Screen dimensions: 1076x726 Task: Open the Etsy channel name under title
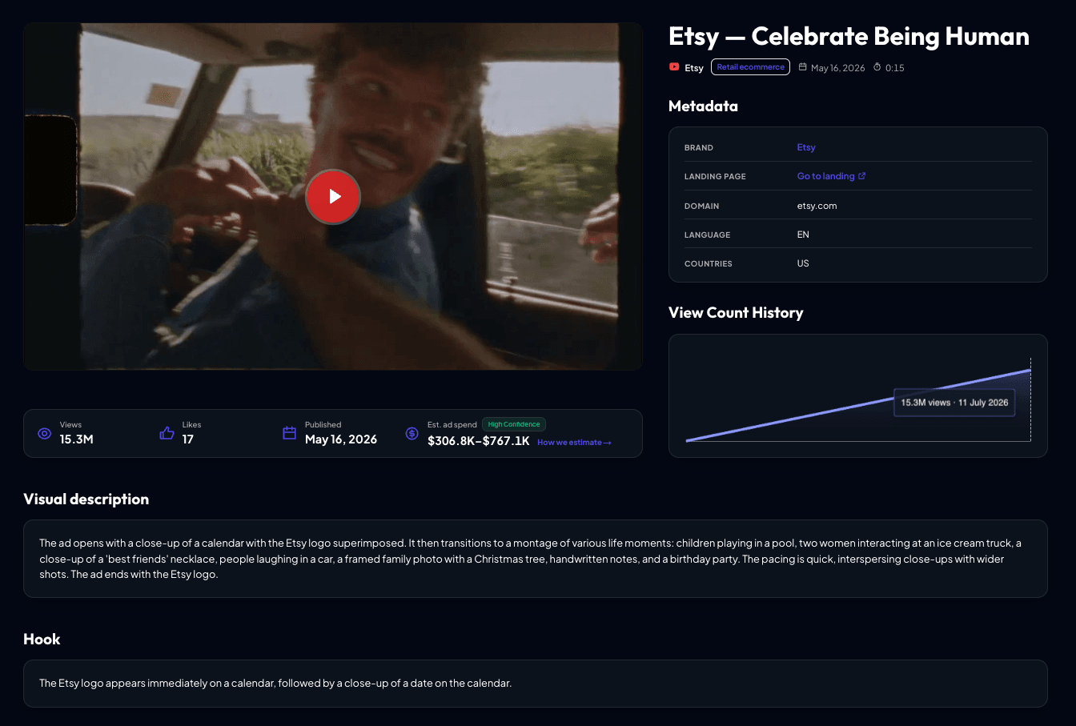[x=694, y=68]
